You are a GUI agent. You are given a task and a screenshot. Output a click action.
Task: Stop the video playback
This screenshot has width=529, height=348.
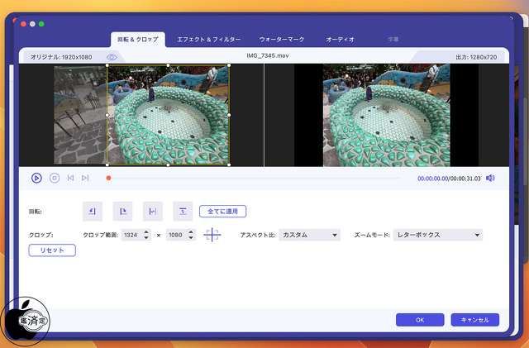click(x=55, y=178)
